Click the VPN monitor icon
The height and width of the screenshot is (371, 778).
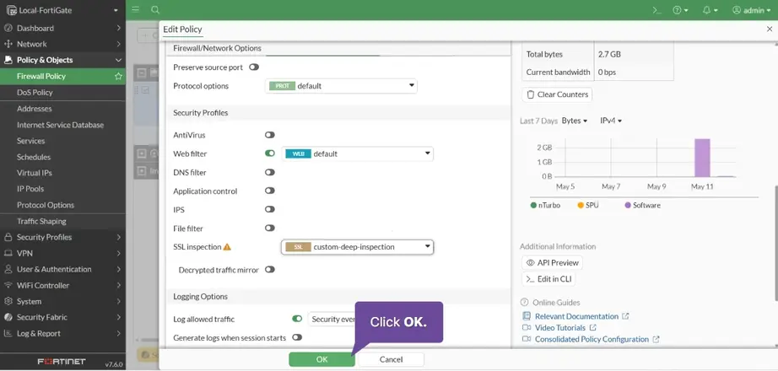[8, 253]
